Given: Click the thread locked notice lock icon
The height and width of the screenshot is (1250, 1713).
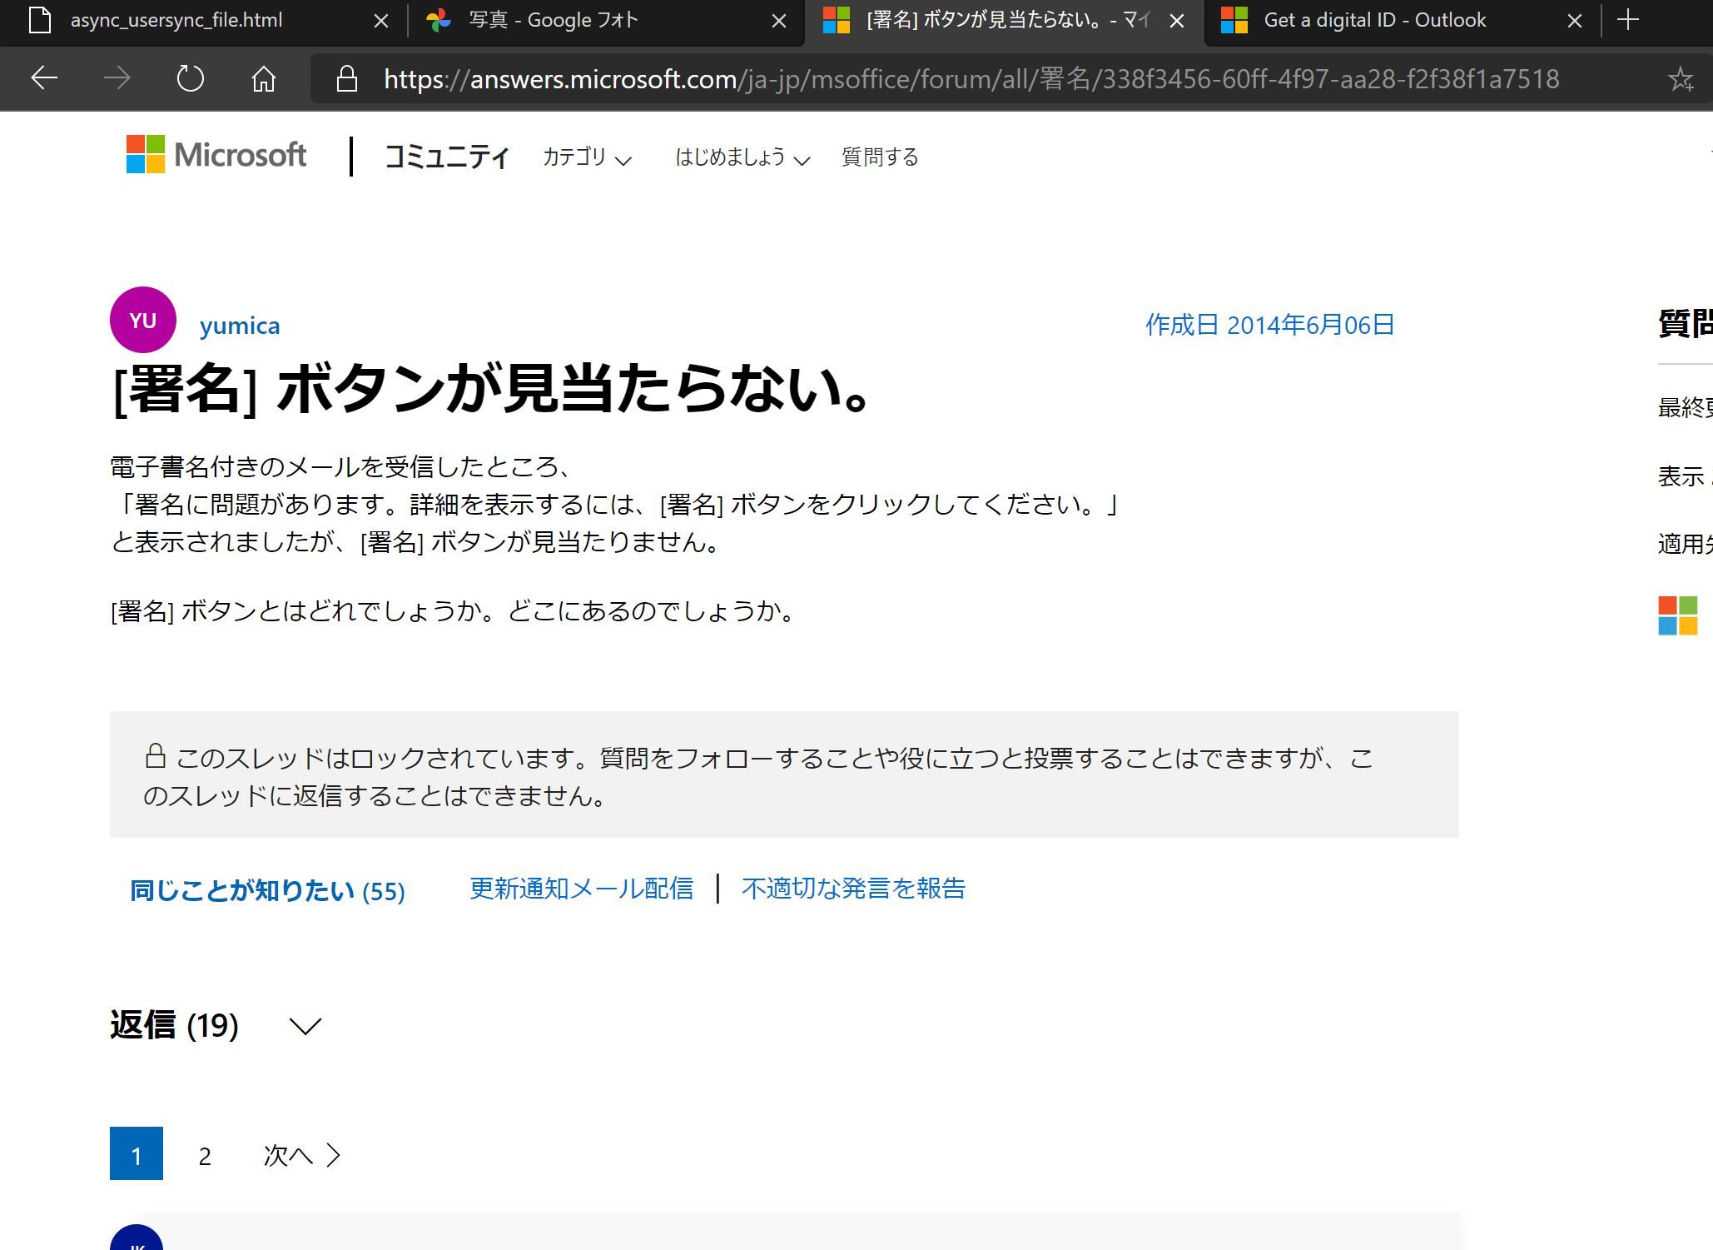Looking at the screenshot, I should pyautogui.click(x=155, y=756).
